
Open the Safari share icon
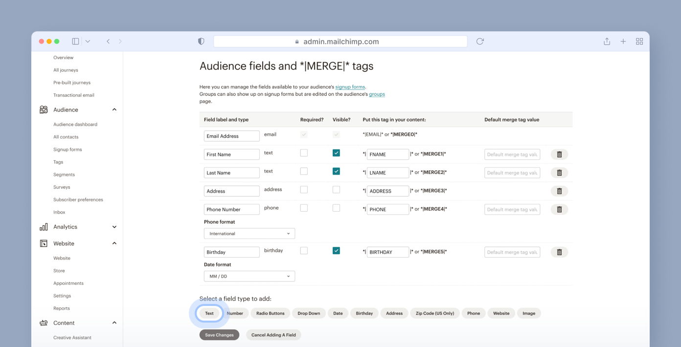tap(607, 42)
